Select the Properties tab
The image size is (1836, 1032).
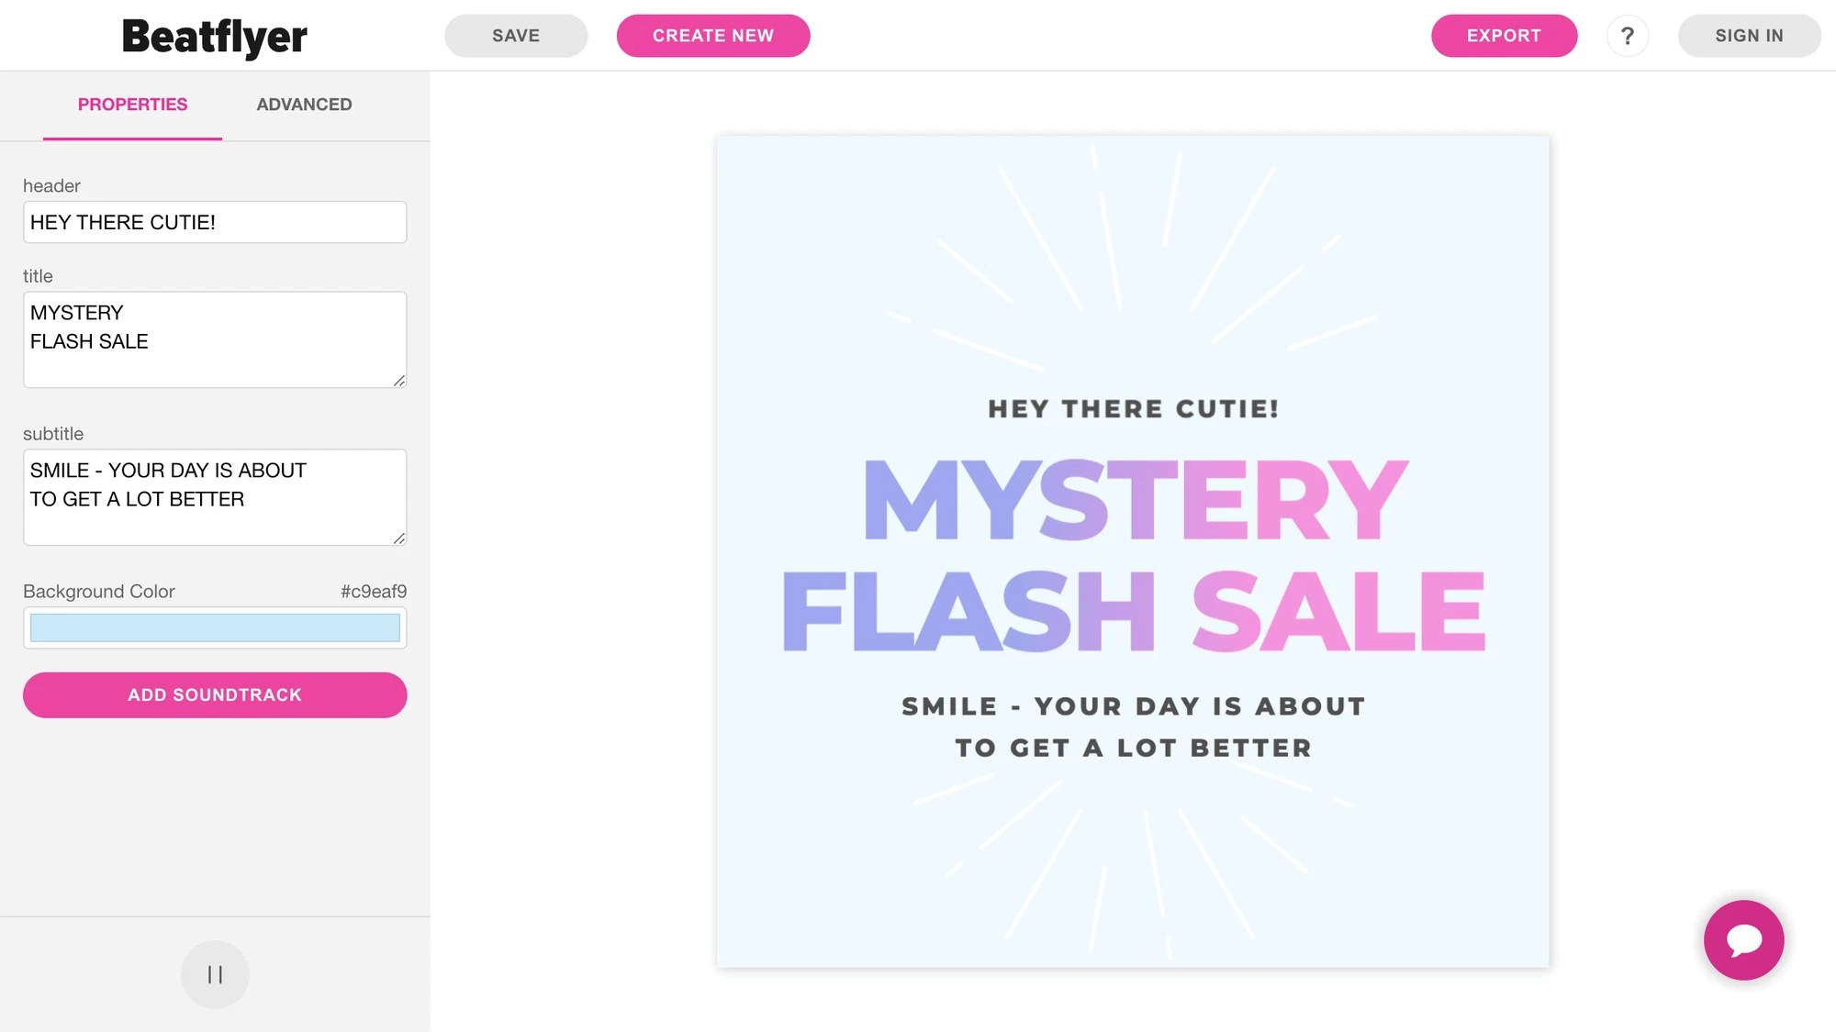[x=132, y=105]
